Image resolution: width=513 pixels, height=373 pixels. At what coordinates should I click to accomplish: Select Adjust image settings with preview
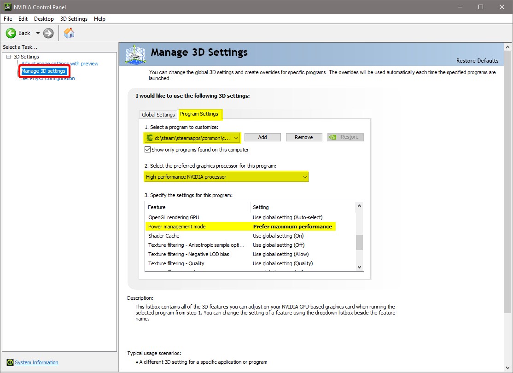pos(60,64)
